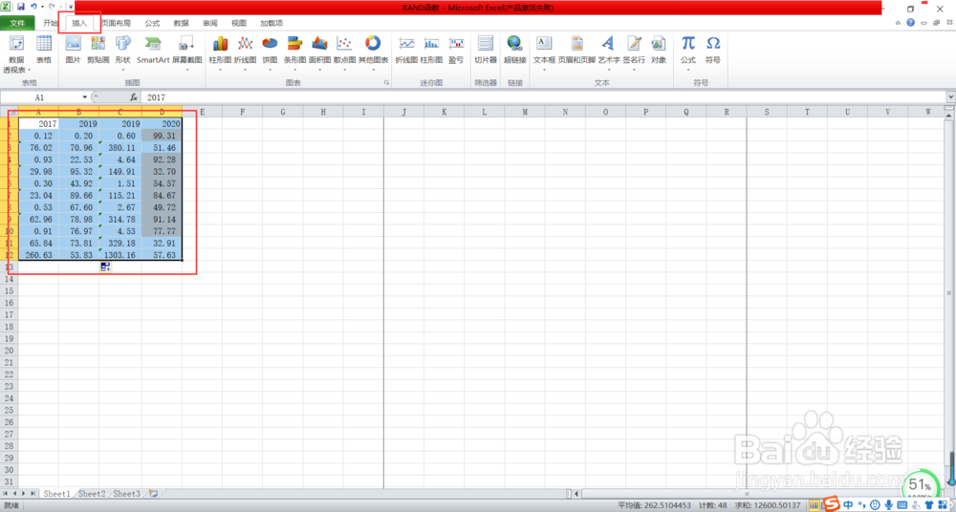Open the paste options smart tag below the data
The width and height of the screenshot is (956, 512).
click(105, 267)
